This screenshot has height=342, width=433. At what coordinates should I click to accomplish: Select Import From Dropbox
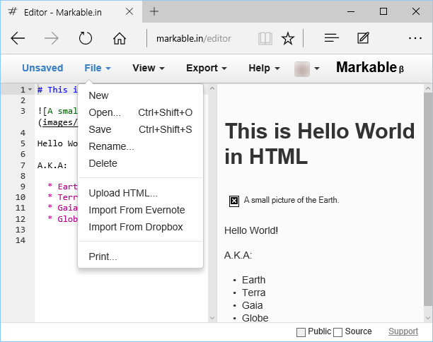[140, 227]
